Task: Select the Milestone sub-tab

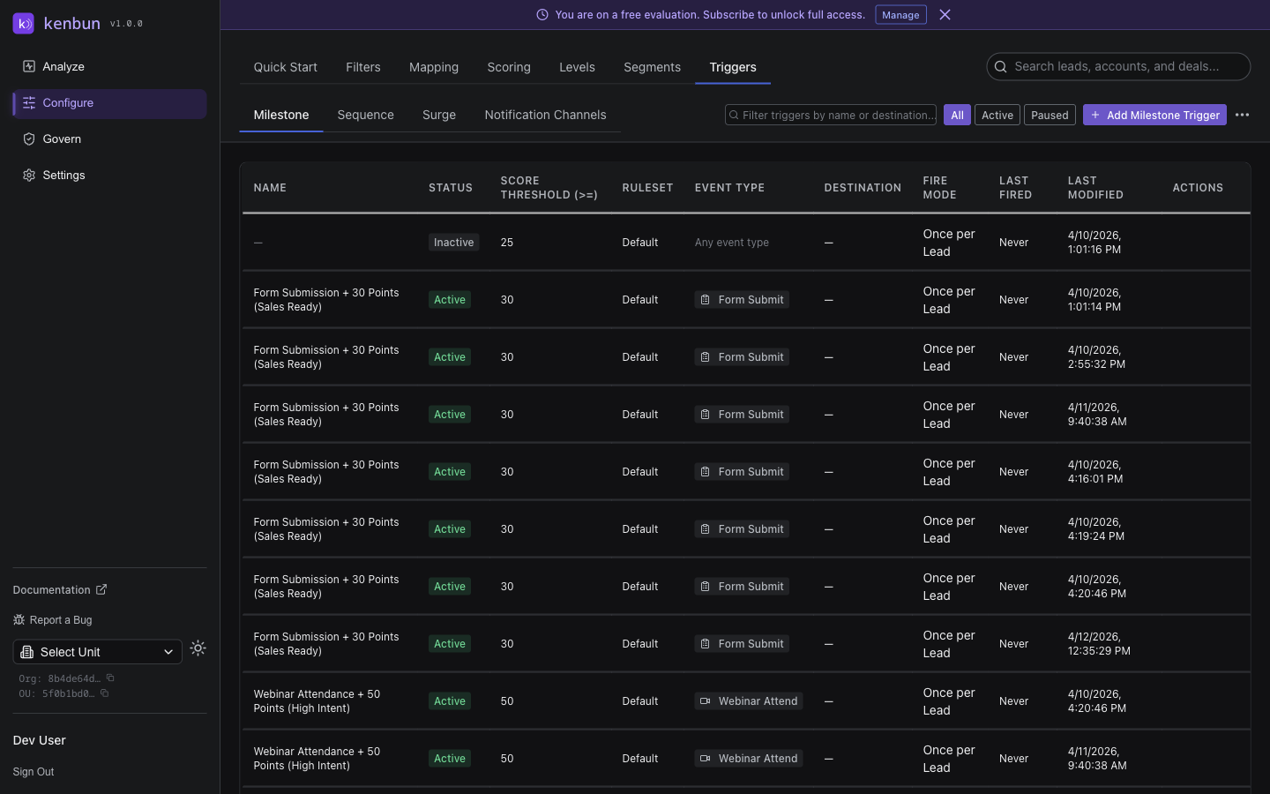Action: tap(281, 115)
